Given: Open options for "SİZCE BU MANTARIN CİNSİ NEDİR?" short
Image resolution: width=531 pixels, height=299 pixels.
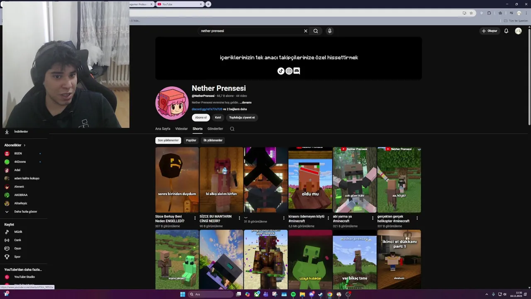Looking at the screenshot, I should click(239, 218).
